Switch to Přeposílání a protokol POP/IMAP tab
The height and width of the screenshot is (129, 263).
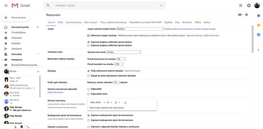(x=146, y=22)
